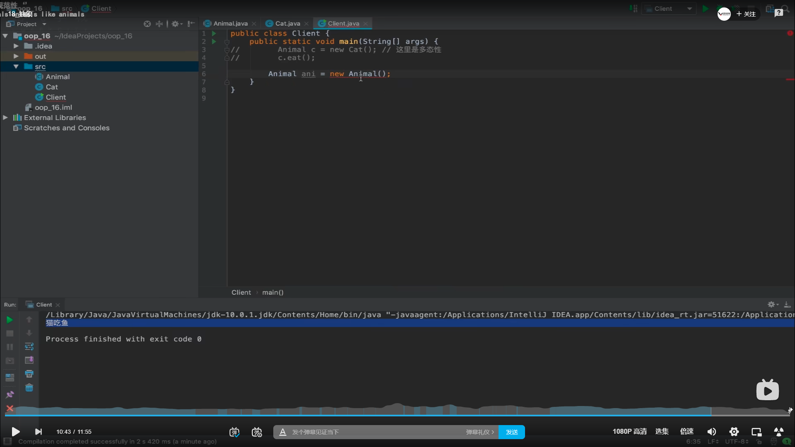Image resolution: width=795 pixels, height=447 pixels.
Task: Click the pin tab icon in Run panel
Action: pyautogui.click(x=10, y=394)
